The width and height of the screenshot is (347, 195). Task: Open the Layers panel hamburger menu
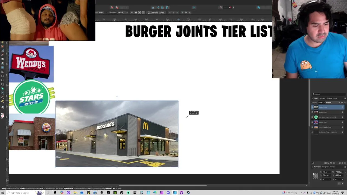pyautogui.click(x=345, y=98)
